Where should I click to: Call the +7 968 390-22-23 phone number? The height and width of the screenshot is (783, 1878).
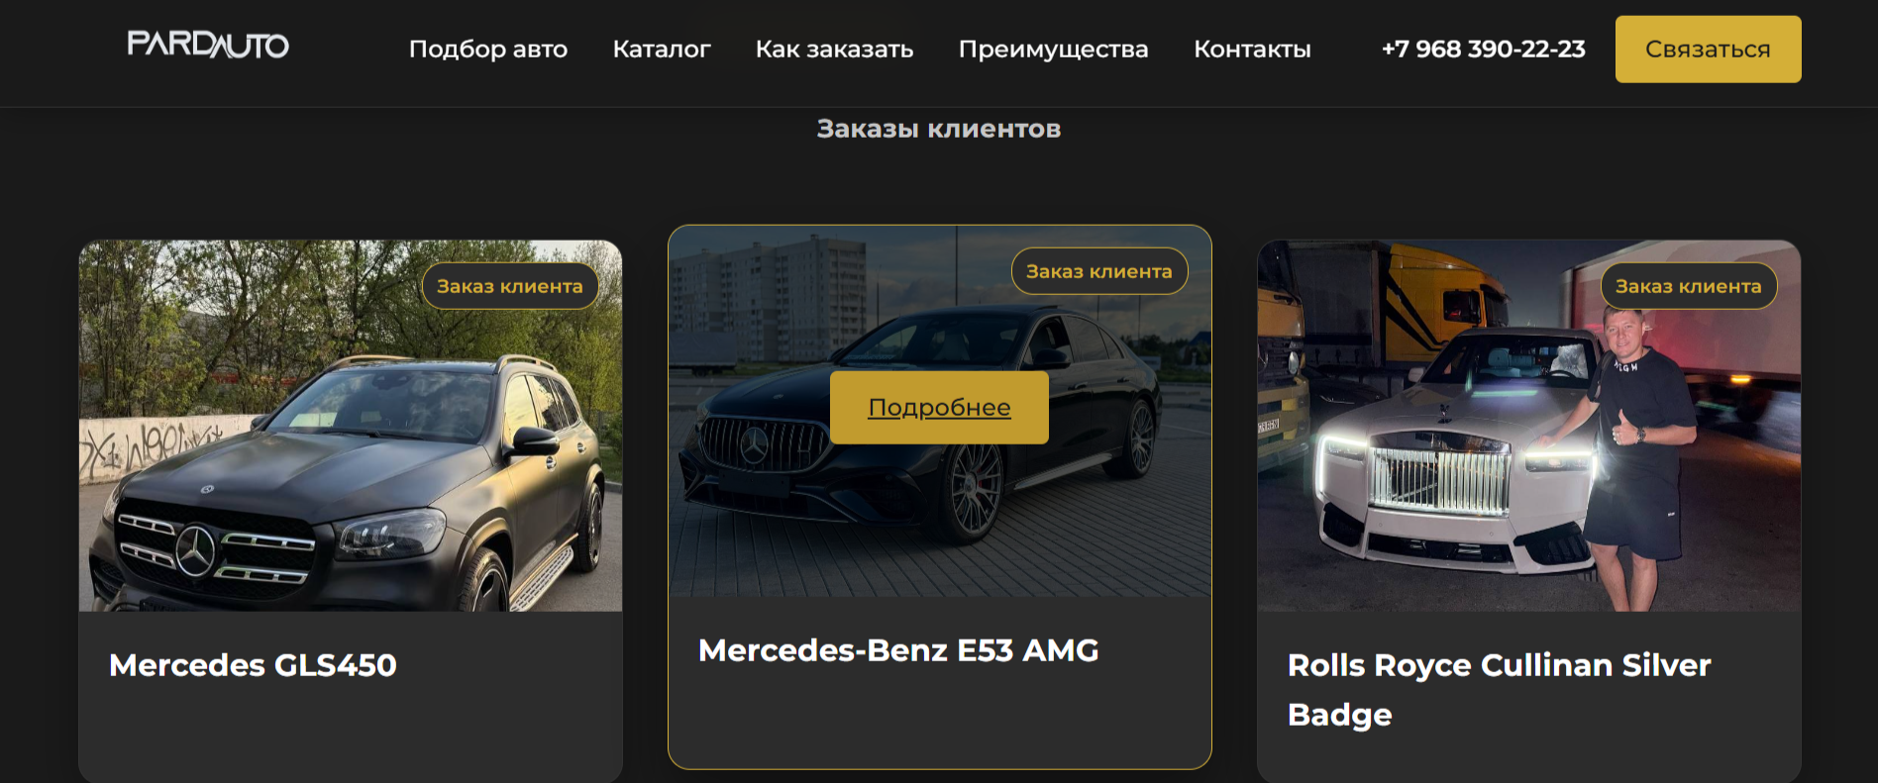[1483, 49]
